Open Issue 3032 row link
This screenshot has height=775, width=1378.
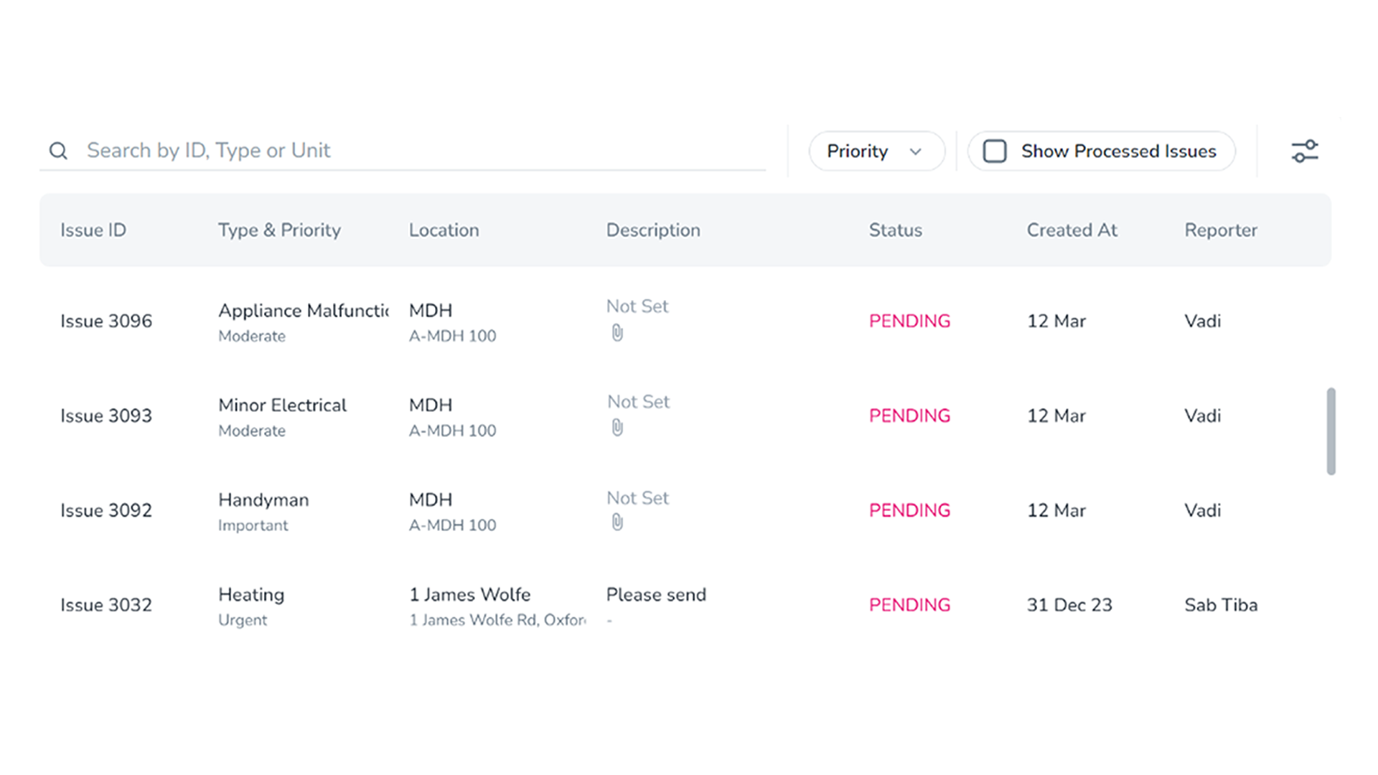click(x=106, y=605)
